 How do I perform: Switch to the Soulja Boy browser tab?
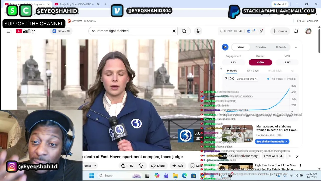click(76, 4)
